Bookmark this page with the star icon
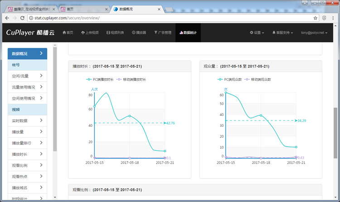The width and height of the screenshot is (340, 202). click(x=315, y=18)
